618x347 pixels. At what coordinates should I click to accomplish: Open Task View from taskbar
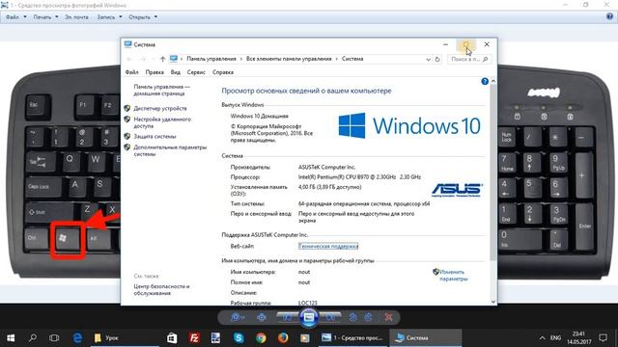pos(54,338)
